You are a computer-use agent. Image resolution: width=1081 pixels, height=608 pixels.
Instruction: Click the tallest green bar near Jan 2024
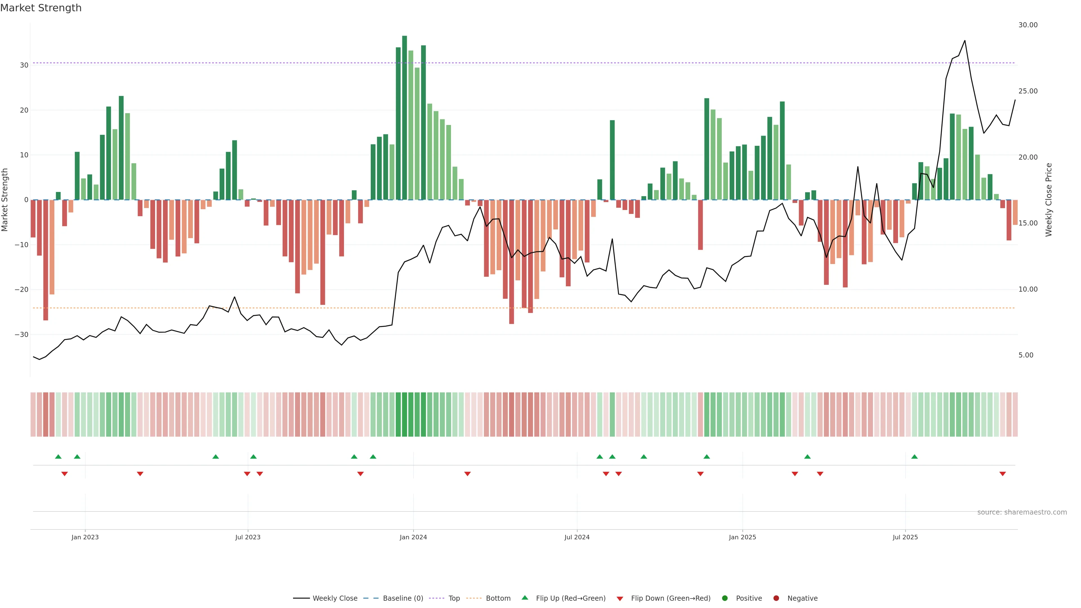click(405, 117)
